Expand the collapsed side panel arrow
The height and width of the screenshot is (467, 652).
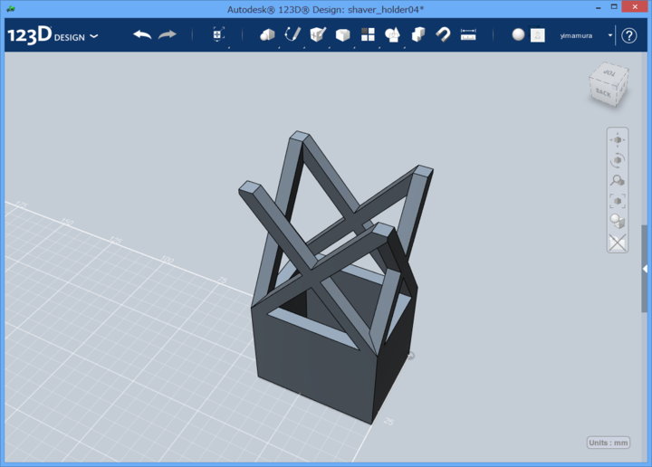[x=645, y=269]
